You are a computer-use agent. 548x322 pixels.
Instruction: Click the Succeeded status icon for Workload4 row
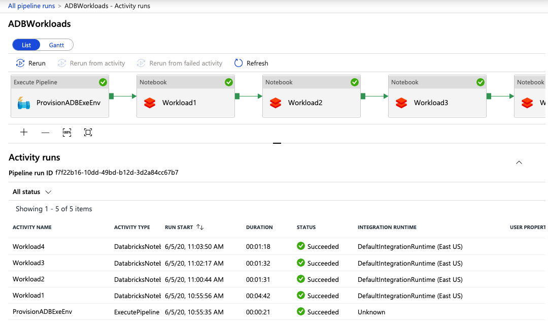301,246
